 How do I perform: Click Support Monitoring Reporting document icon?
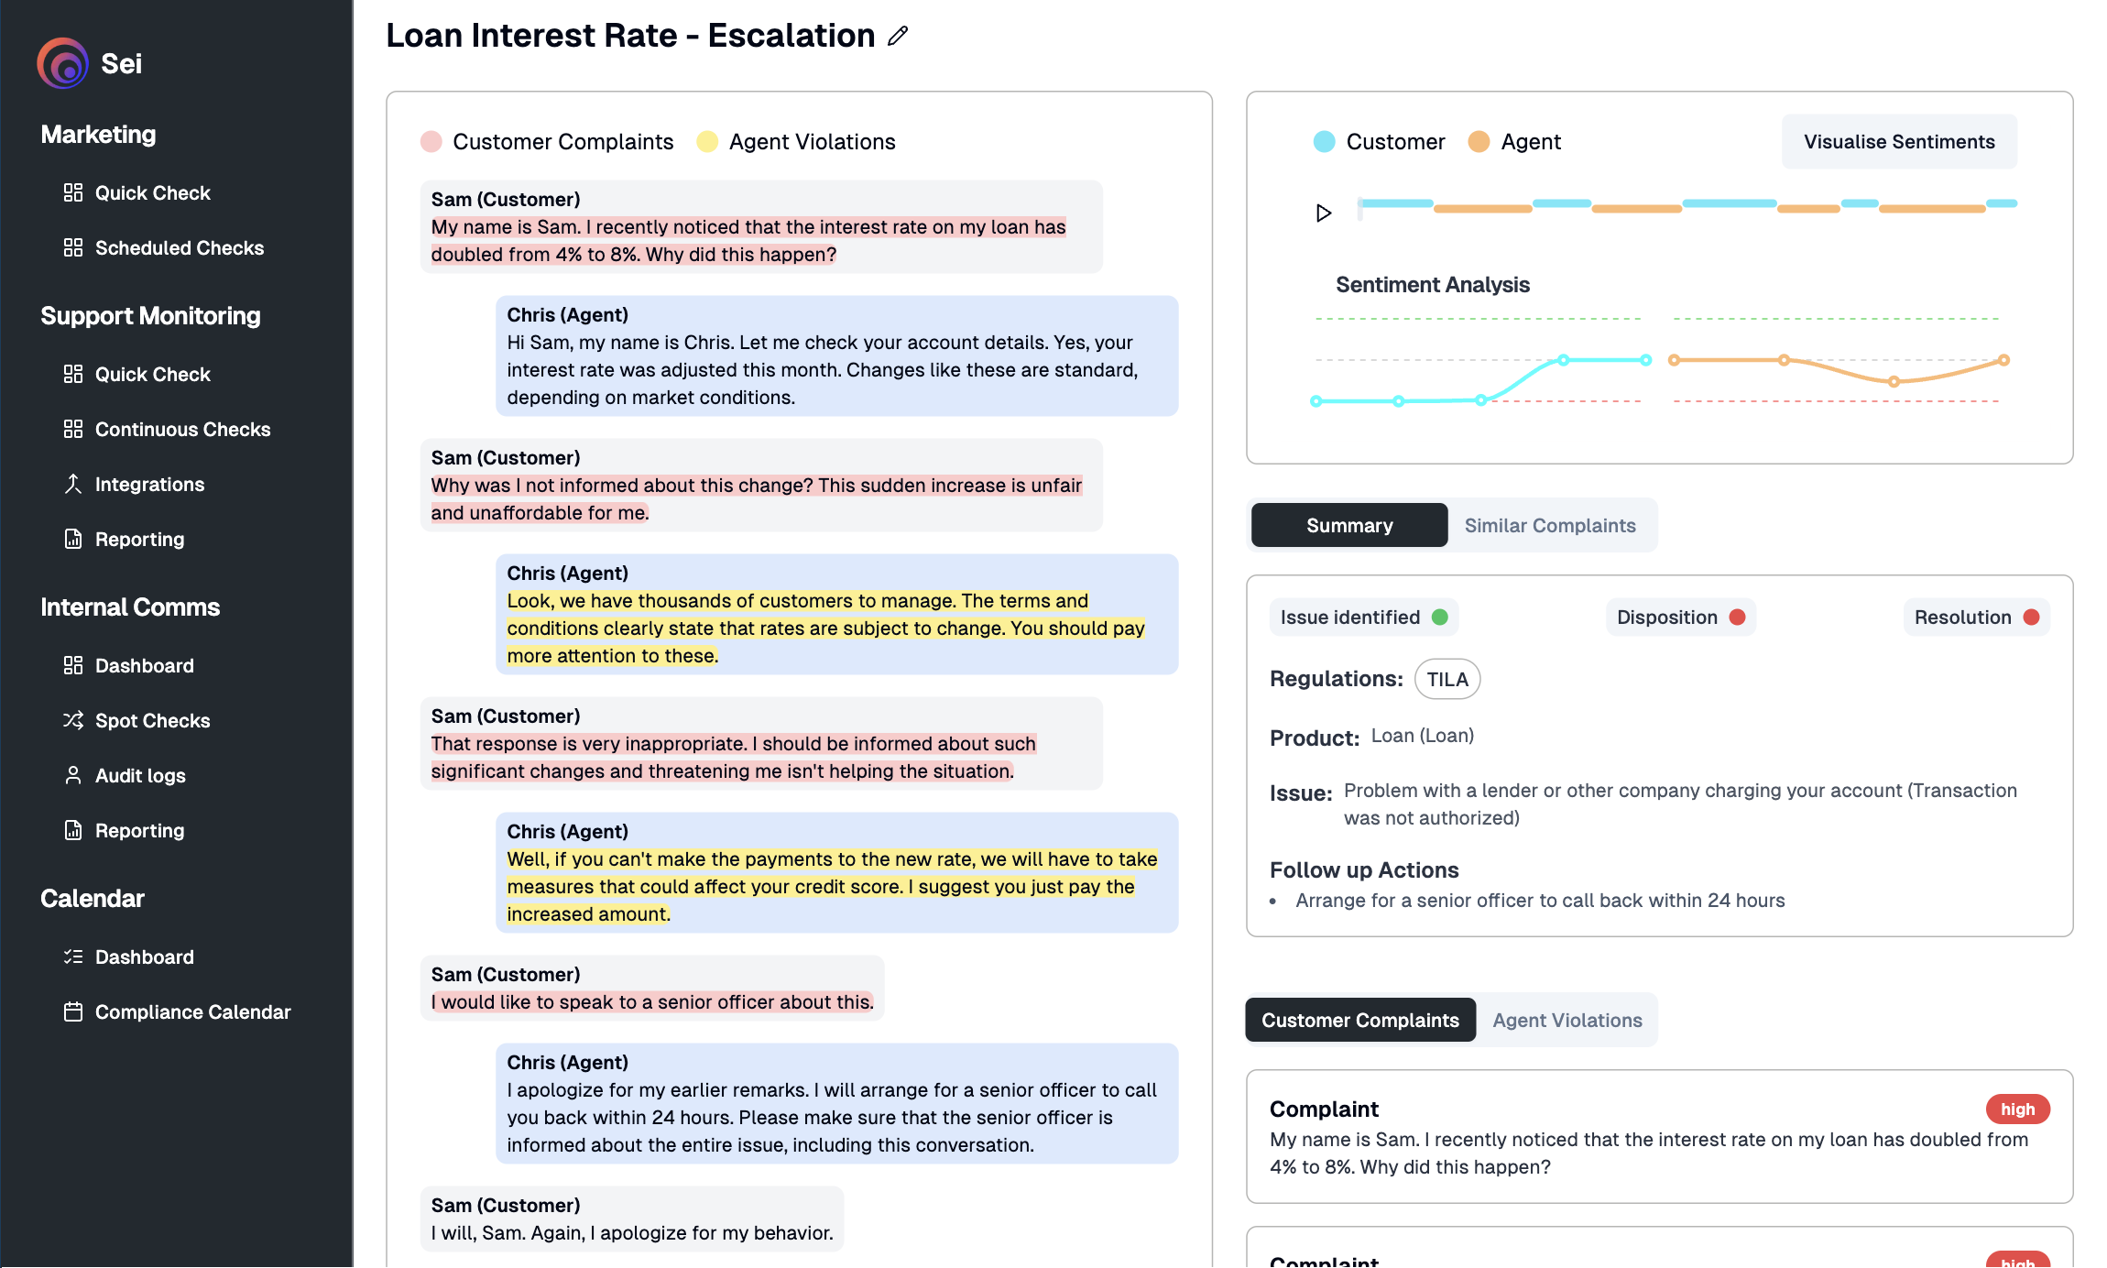tap(73, 539)
